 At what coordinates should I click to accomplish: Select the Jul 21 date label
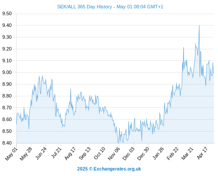click(x=56, y=153)
